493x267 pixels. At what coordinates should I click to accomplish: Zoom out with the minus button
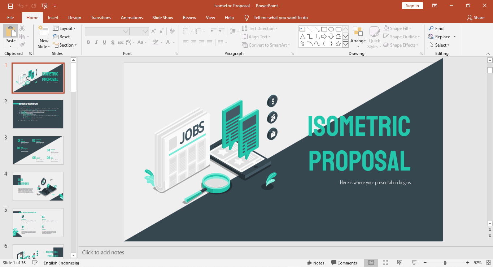[425, 263]
